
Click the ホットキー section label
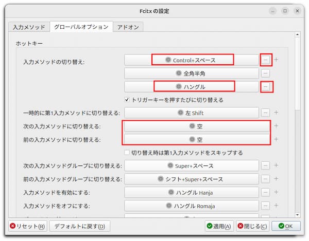tap(29, 43)
